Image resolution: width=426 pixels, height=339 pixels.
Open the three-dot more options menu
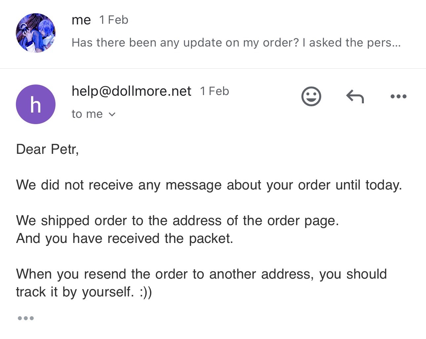click(x=398, y=97)
